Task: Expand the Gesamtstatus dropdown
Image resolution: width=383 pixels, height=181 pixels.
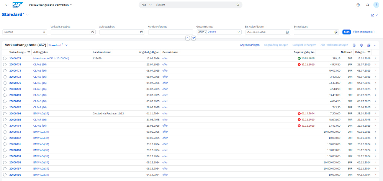Action: coord(239,32)
